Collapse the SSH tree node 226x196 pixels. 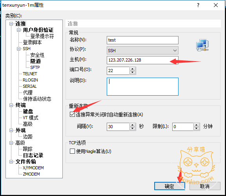[18, 49]
